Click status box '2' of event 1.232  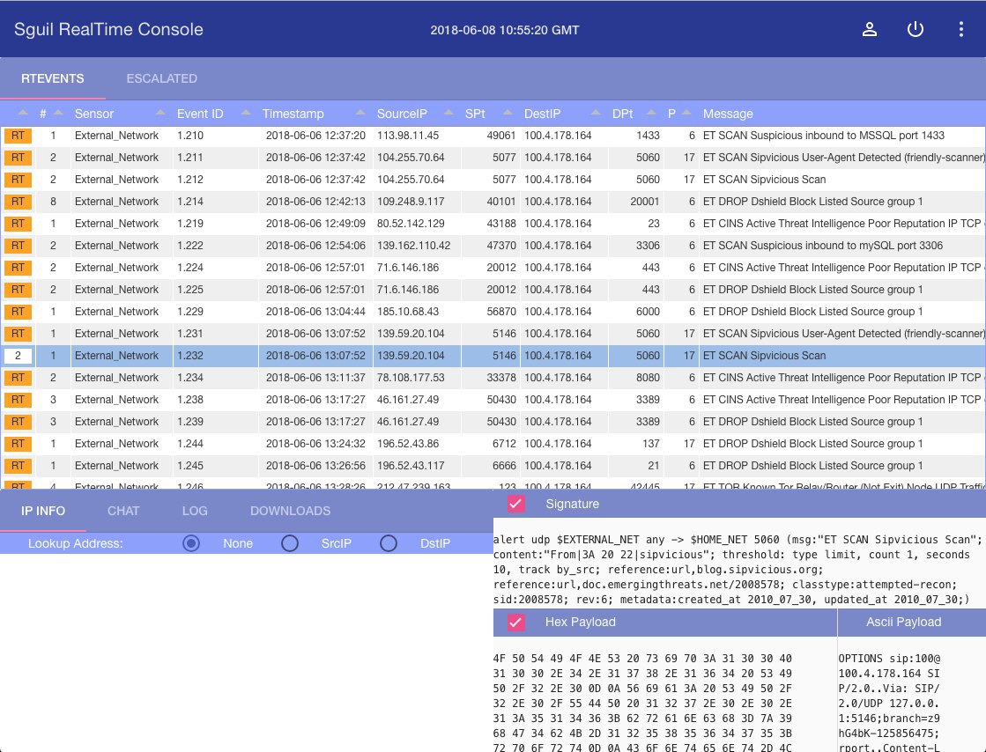18,356
